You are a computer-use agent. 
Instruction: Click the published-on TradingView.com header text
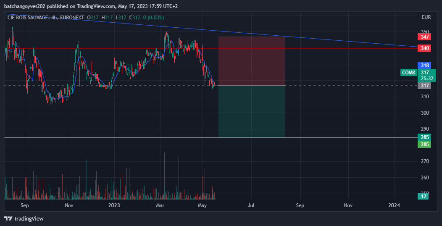(91, 6)
